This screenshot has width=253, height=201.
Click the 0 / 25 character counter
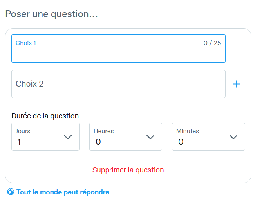(x=212, y=43)
